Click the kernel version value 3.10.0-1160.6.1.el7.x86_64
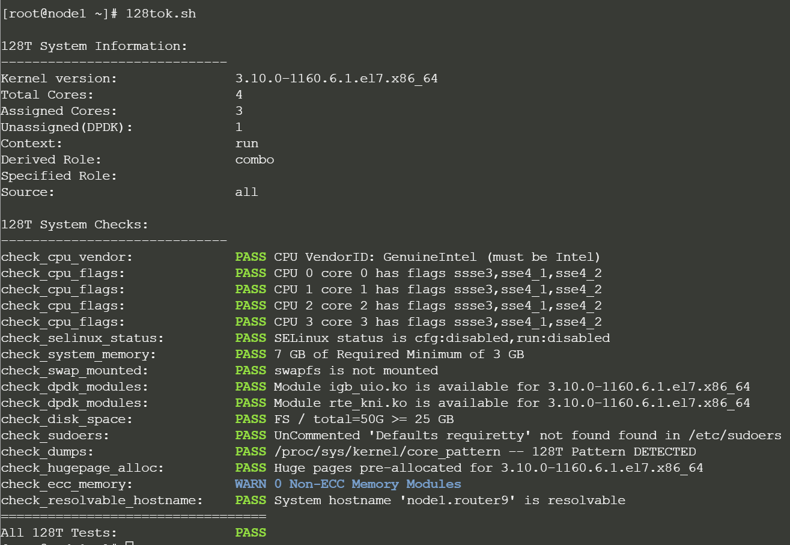This screenshot has height=545, width=790. coord(336,79)
